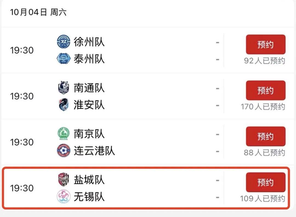Tap the Lianyungang team (连云港队) logo
296x217 pixels.
coord(64,151)
